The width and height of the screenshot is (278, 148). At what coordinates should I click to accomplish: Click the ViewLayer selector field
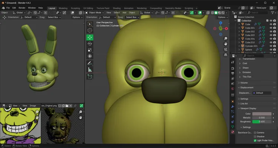click(x=262, y=8)
